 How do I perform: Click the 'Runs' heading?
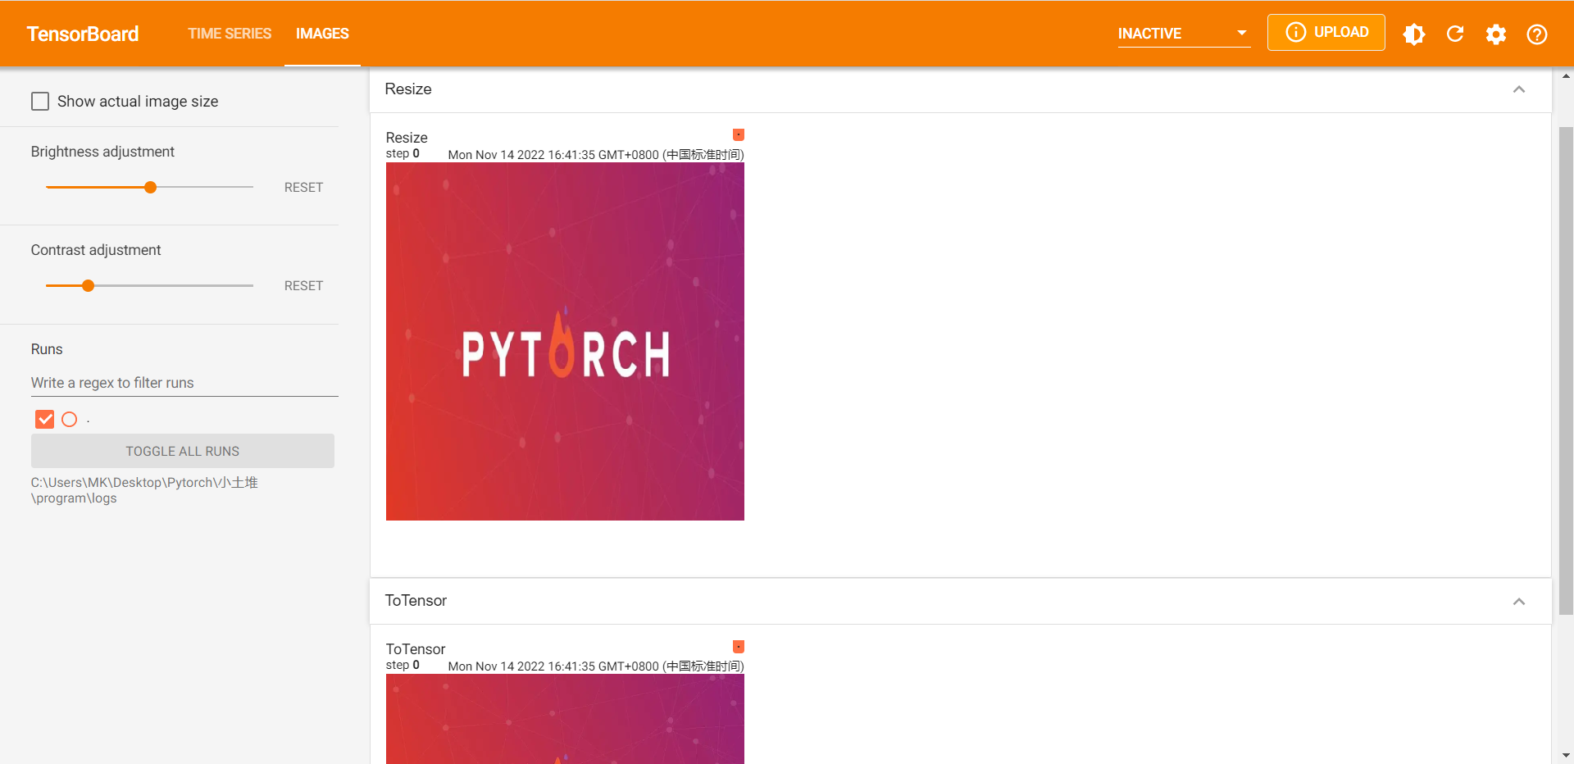47,349
